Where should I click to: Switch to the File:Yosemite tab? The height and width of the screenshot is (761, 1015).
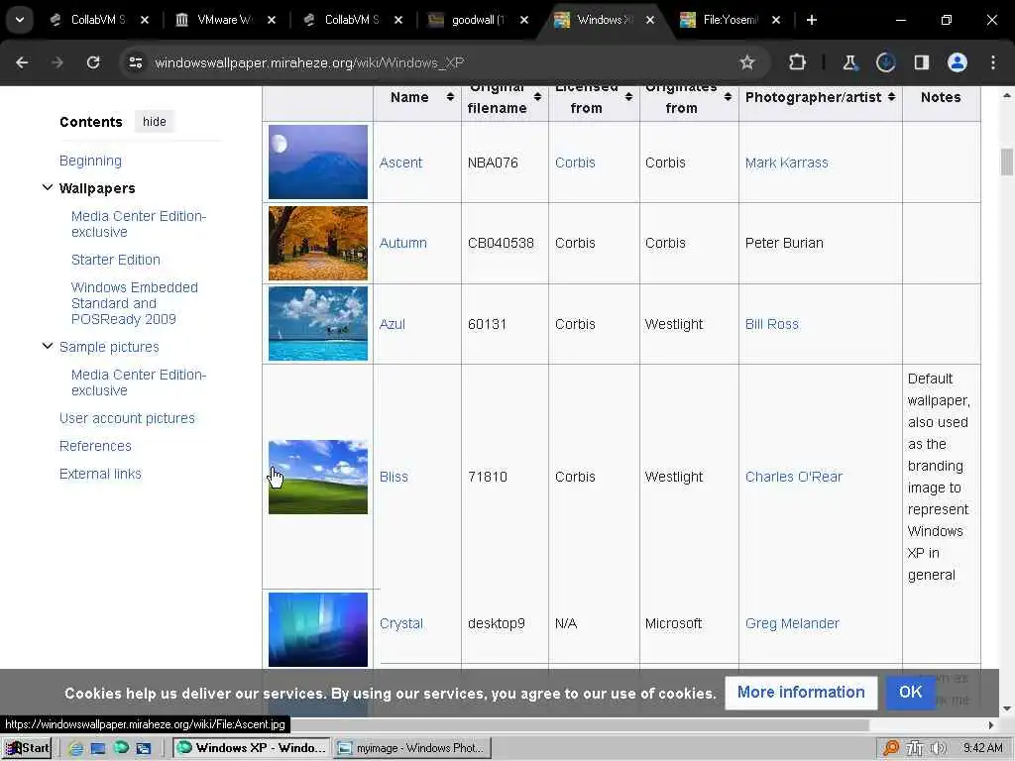click(x=729, y=20)
